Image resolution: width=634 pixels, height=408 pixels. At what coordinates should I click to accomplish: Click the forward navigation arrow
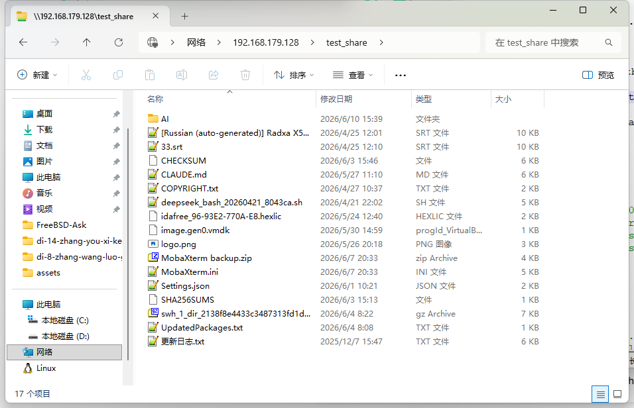pos(55,42)
